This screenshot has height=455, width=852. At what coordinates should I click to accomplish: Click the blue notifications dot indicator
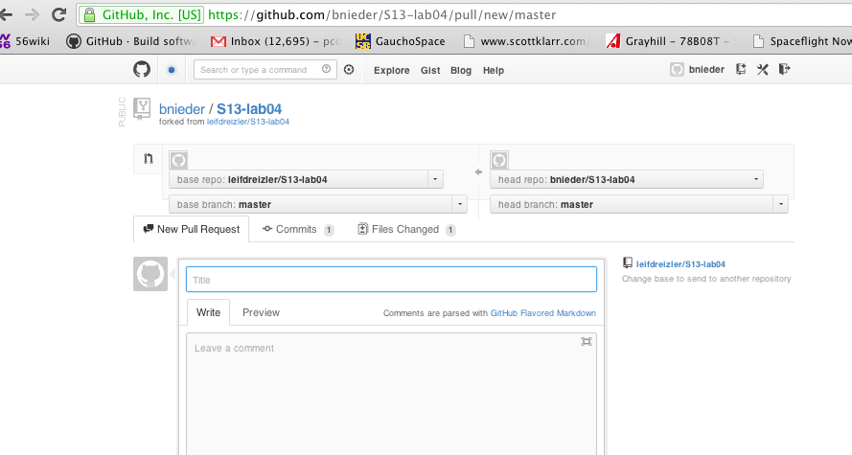click(x=172, y=70)
